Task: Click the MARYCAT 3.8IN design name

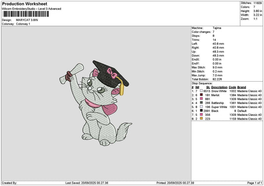Action: point(27,20)
